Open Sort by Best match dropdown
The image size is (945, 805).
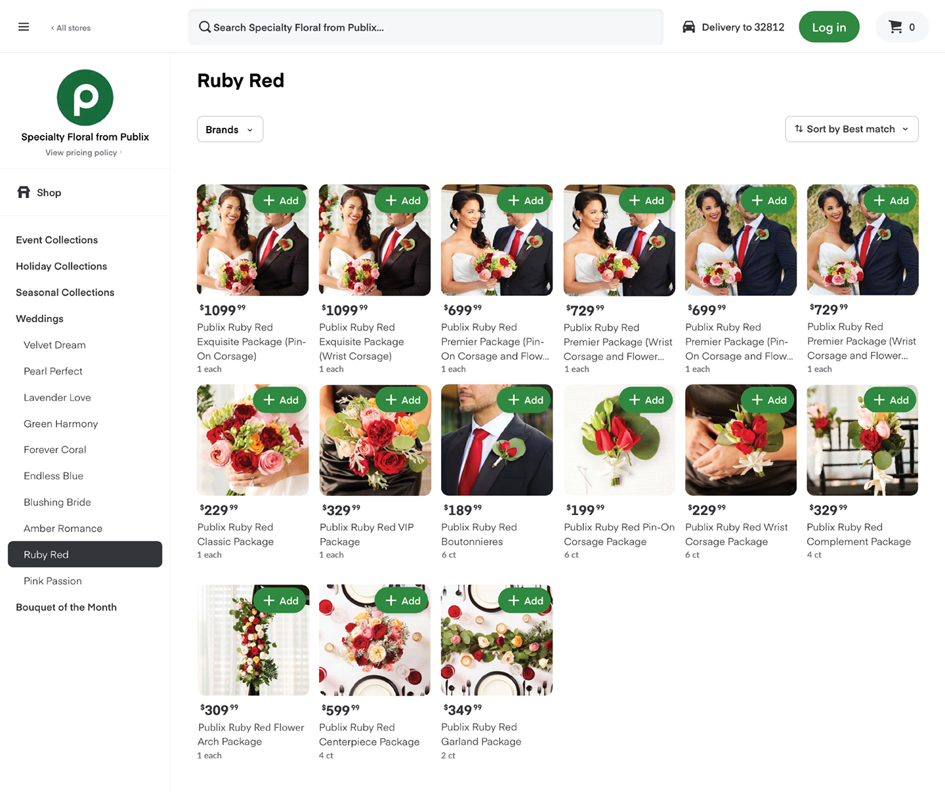tap(852, 129)
